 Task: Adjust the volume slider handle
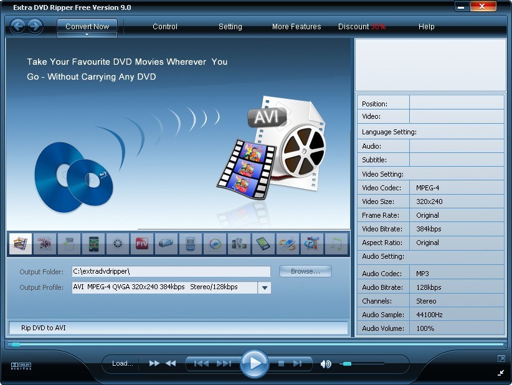click(x=347, y=364)
